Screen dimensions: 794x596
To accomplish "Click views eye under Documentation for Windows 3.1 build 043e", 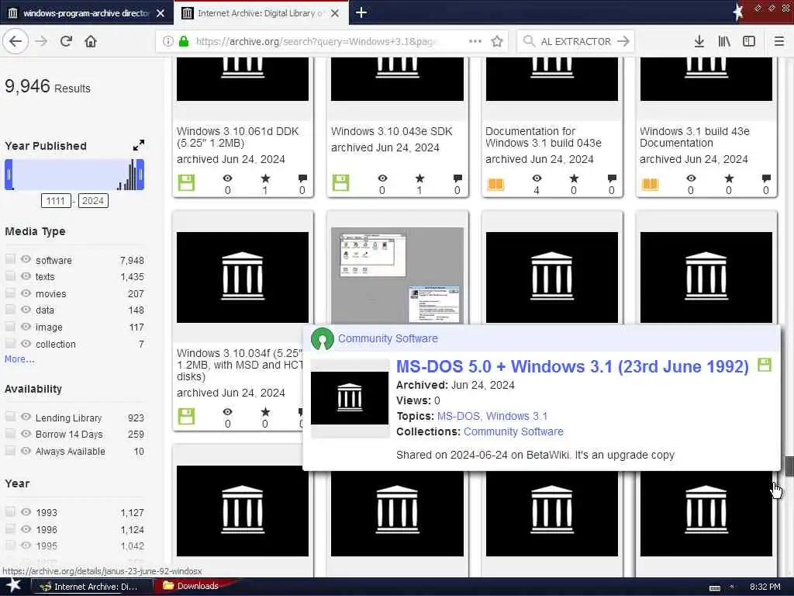I will tap(537, 178).
